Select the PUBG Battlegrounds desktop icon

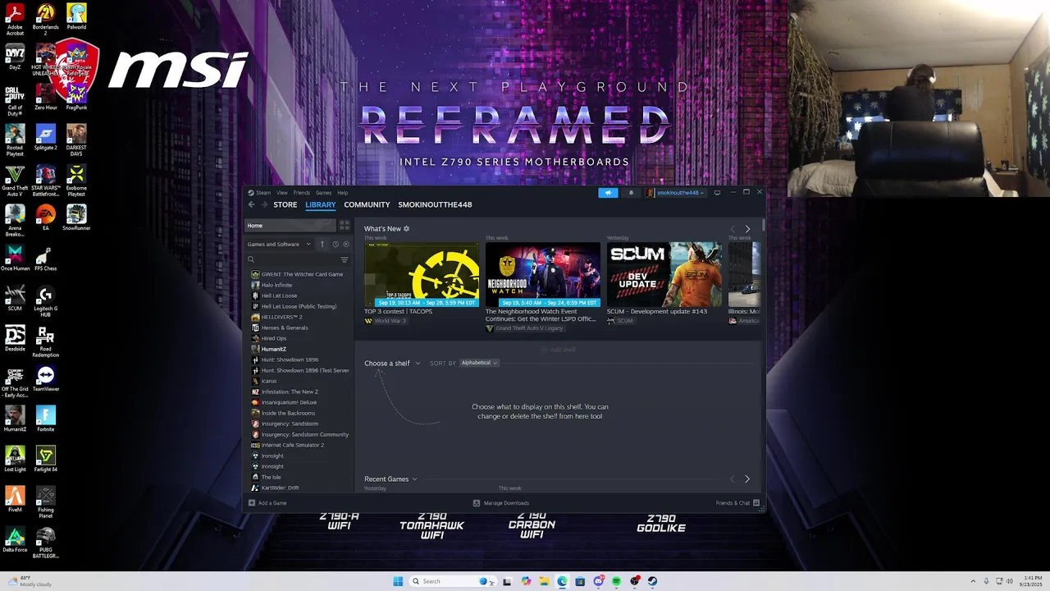click(46, 543)
